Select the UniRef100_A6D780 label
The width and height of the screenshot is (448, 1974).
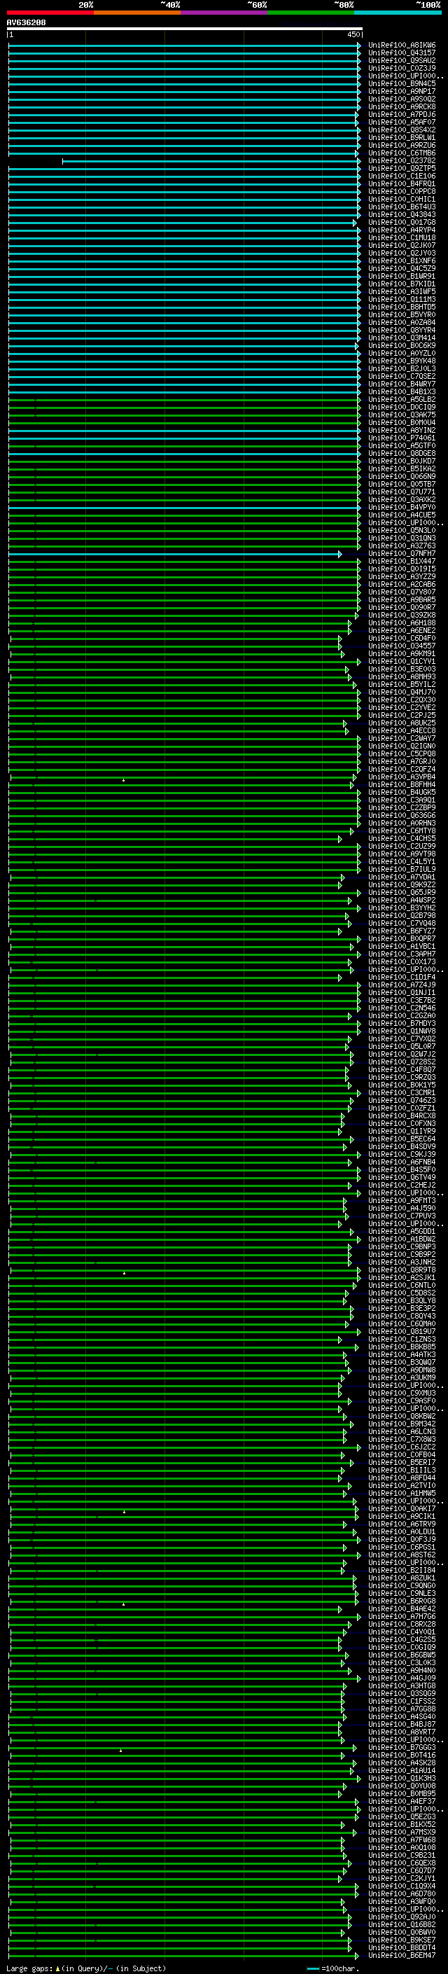[401, 1894]
